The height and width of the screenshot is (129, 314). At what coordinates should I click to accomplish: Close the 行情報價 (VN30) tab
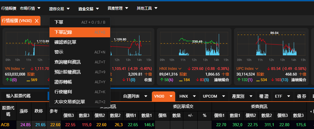point(36,21)
